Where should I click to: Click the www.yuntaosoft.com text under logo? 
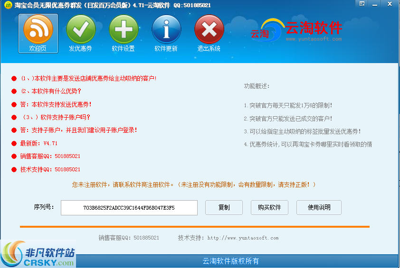coord(314,39)
